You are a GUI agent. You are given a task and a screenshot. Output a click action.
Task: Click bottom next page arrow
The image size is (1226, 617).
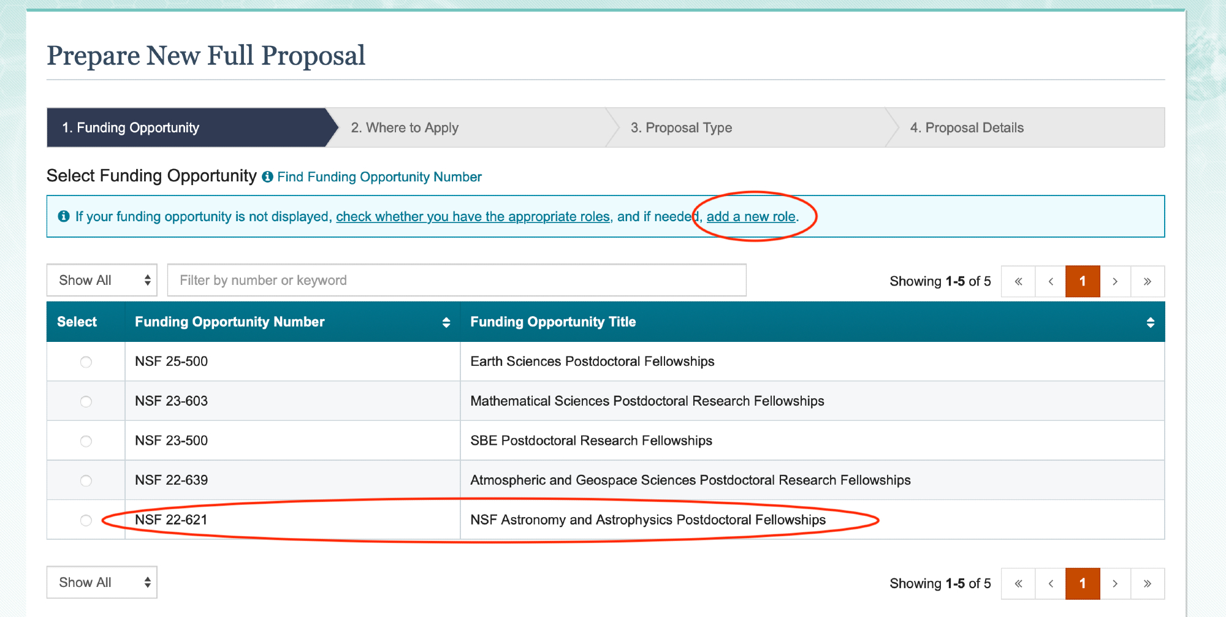point(1115,583)
